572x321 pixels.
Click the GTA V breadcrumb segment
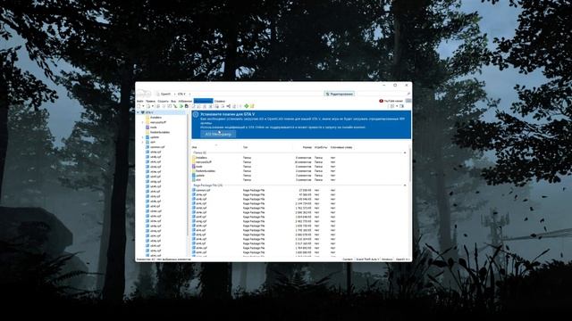click(181, 94)
